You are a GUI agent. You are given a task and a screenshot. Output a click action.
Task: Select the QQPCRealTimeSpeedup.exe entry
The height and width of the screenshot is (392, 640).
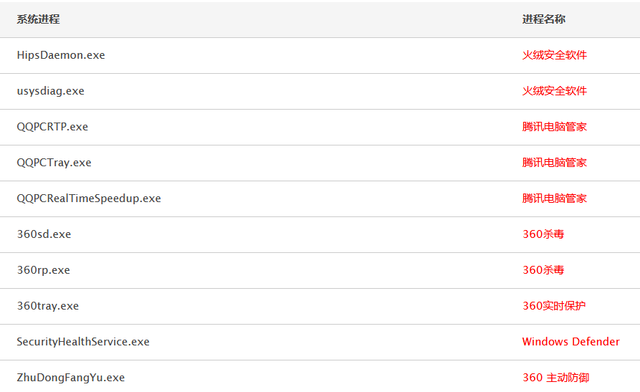[89, 199]
